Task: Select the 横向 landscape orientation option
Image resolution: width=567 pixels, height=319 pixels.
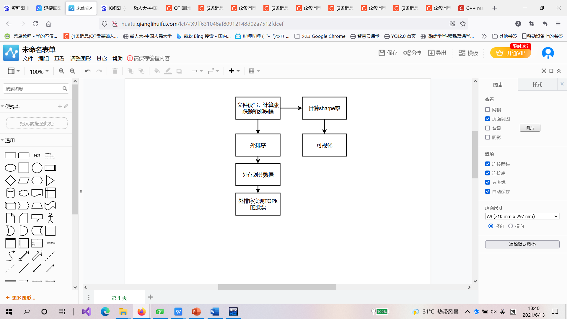Action: click(511, 226)
